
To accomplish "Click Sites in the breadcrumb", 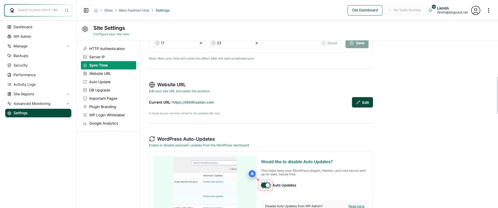I will point(108,10).
